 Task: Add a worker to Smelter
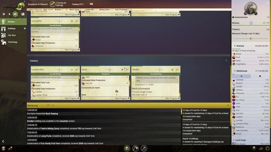pos(172,70)
